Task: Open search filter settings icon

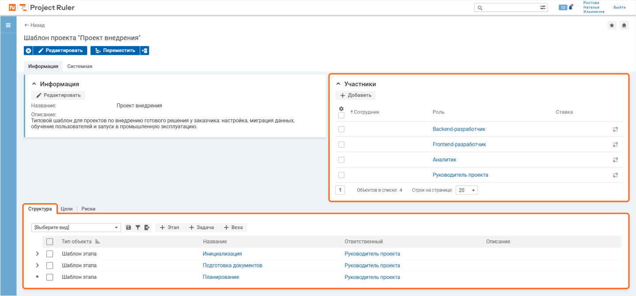Action: 542,8
